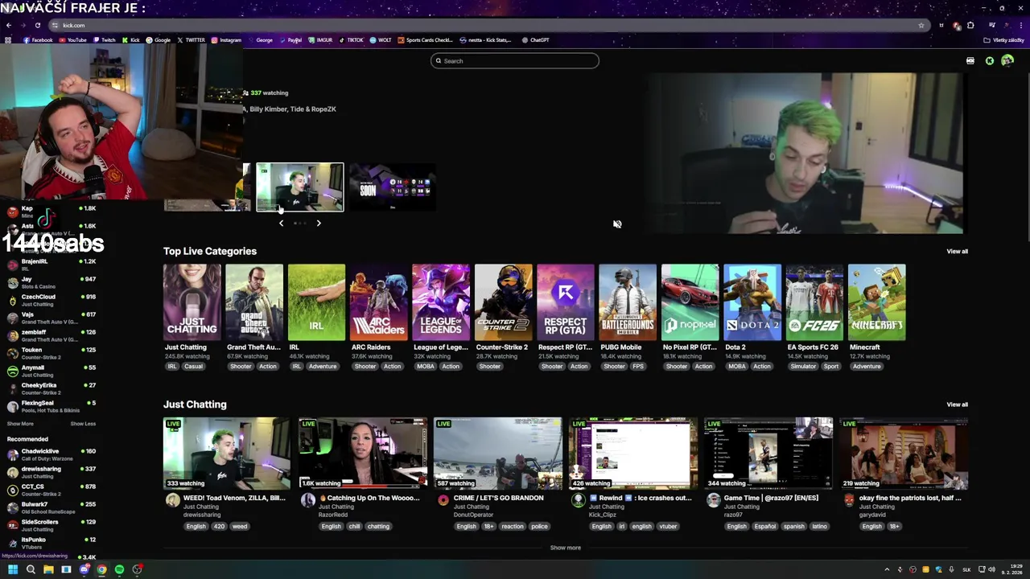Image resolution: width=1030 pixels, height=579 pixels.
Task: Open the Kick drops/ticket icon in header
Action: pos(970,61)
